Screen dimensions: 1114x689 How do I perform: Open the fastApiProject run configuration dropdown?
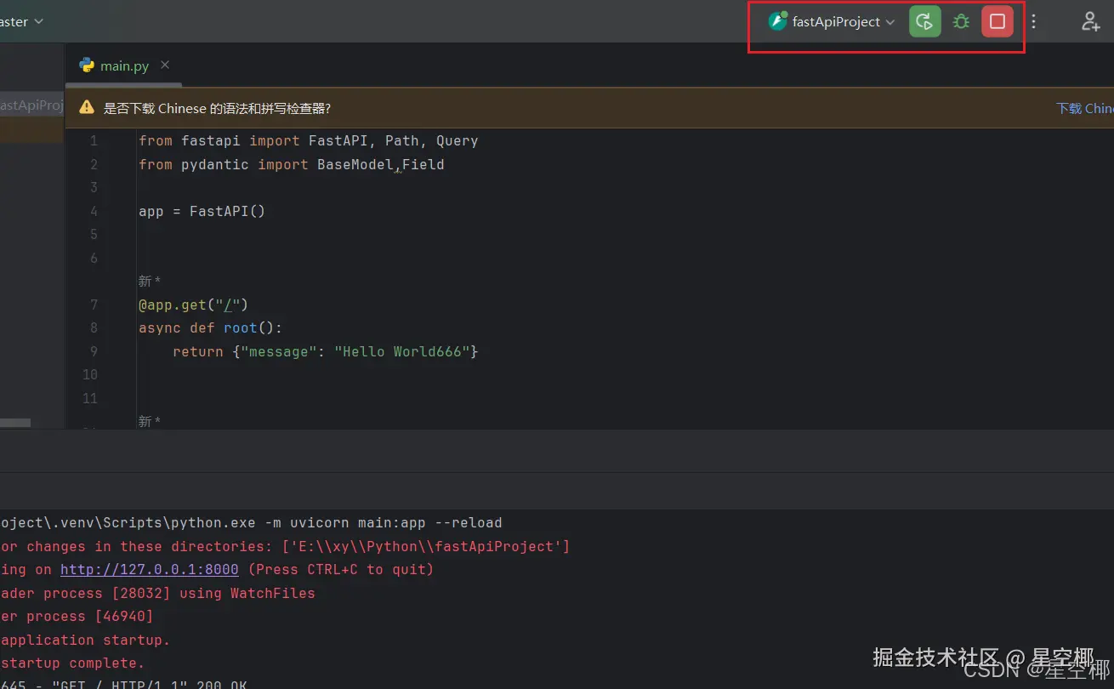tap(833, 22)
